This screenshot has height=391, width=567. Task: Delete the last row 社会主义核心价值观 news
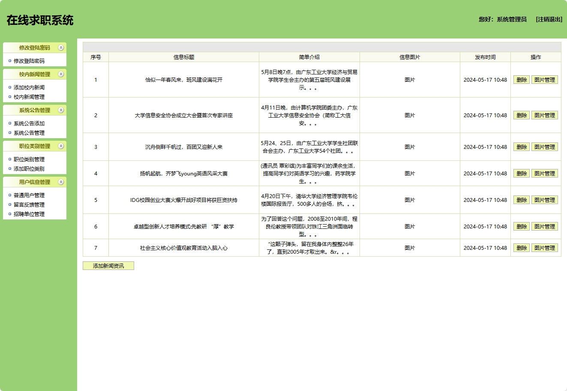521,247
